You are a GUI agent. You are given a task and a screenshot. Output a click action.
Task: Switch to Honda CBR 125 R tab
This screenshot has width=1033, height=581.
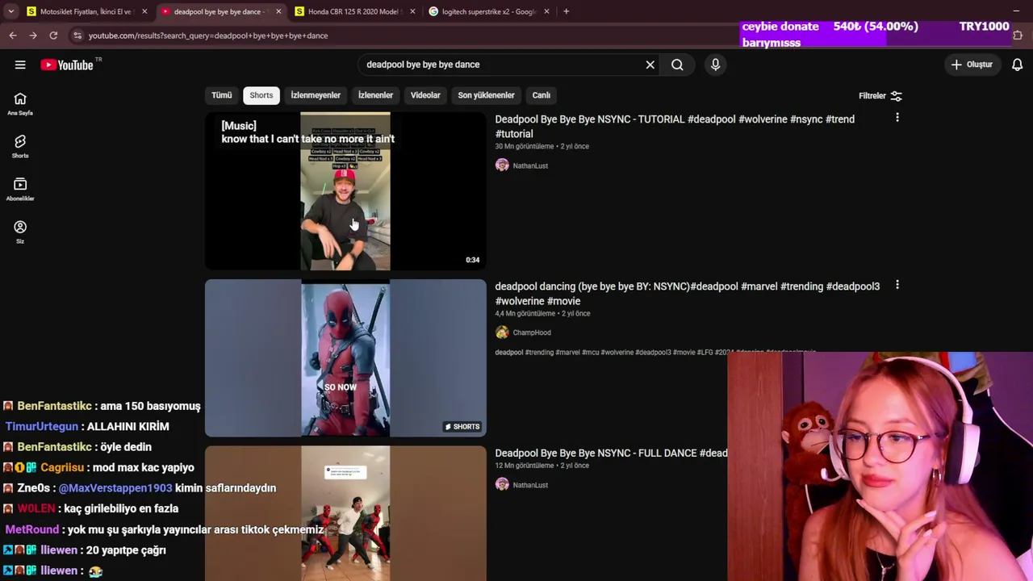(354, 11)
